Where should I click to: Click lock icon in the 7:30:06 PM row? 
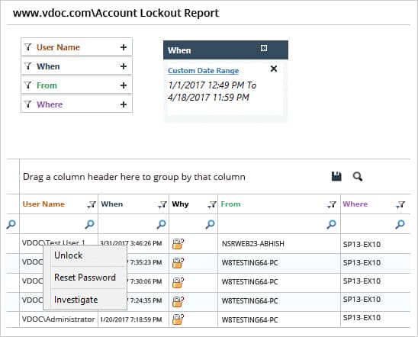(x=178, y=282)
